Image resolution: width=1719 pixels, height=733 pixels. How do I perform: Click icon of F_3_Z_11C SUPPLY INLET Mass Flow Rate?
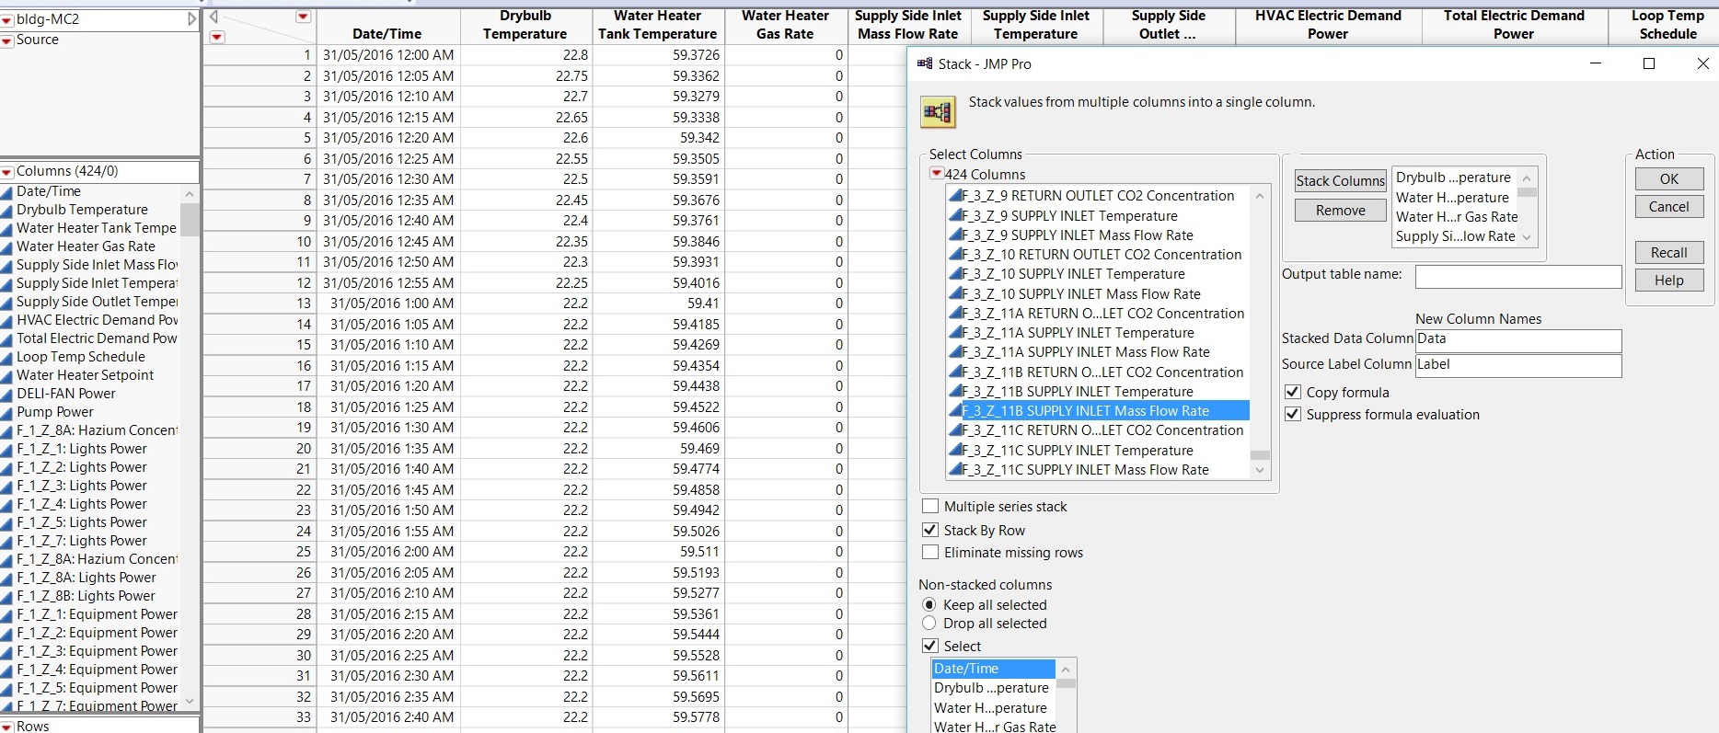tap(955, 470)
